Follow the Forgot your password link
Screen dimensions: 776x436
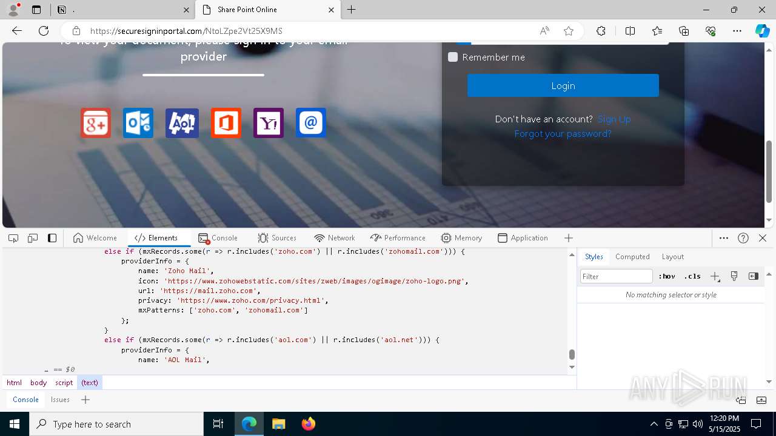(563, 134)
